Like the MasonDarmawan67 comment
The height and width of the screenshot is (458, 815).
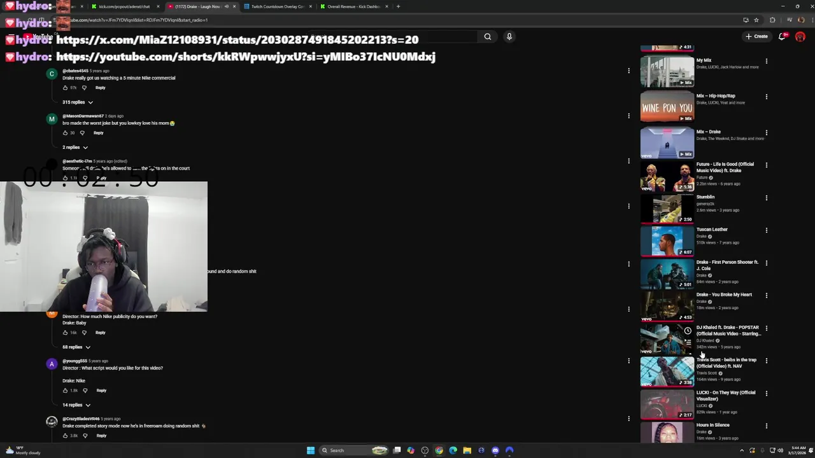tap(65, 133)
